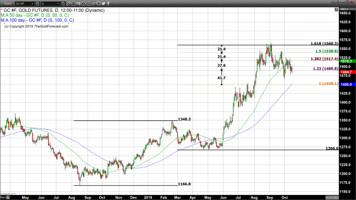
Task: Click the 1 (1448.1) Fibonacci label
Action: pos(328,83)
